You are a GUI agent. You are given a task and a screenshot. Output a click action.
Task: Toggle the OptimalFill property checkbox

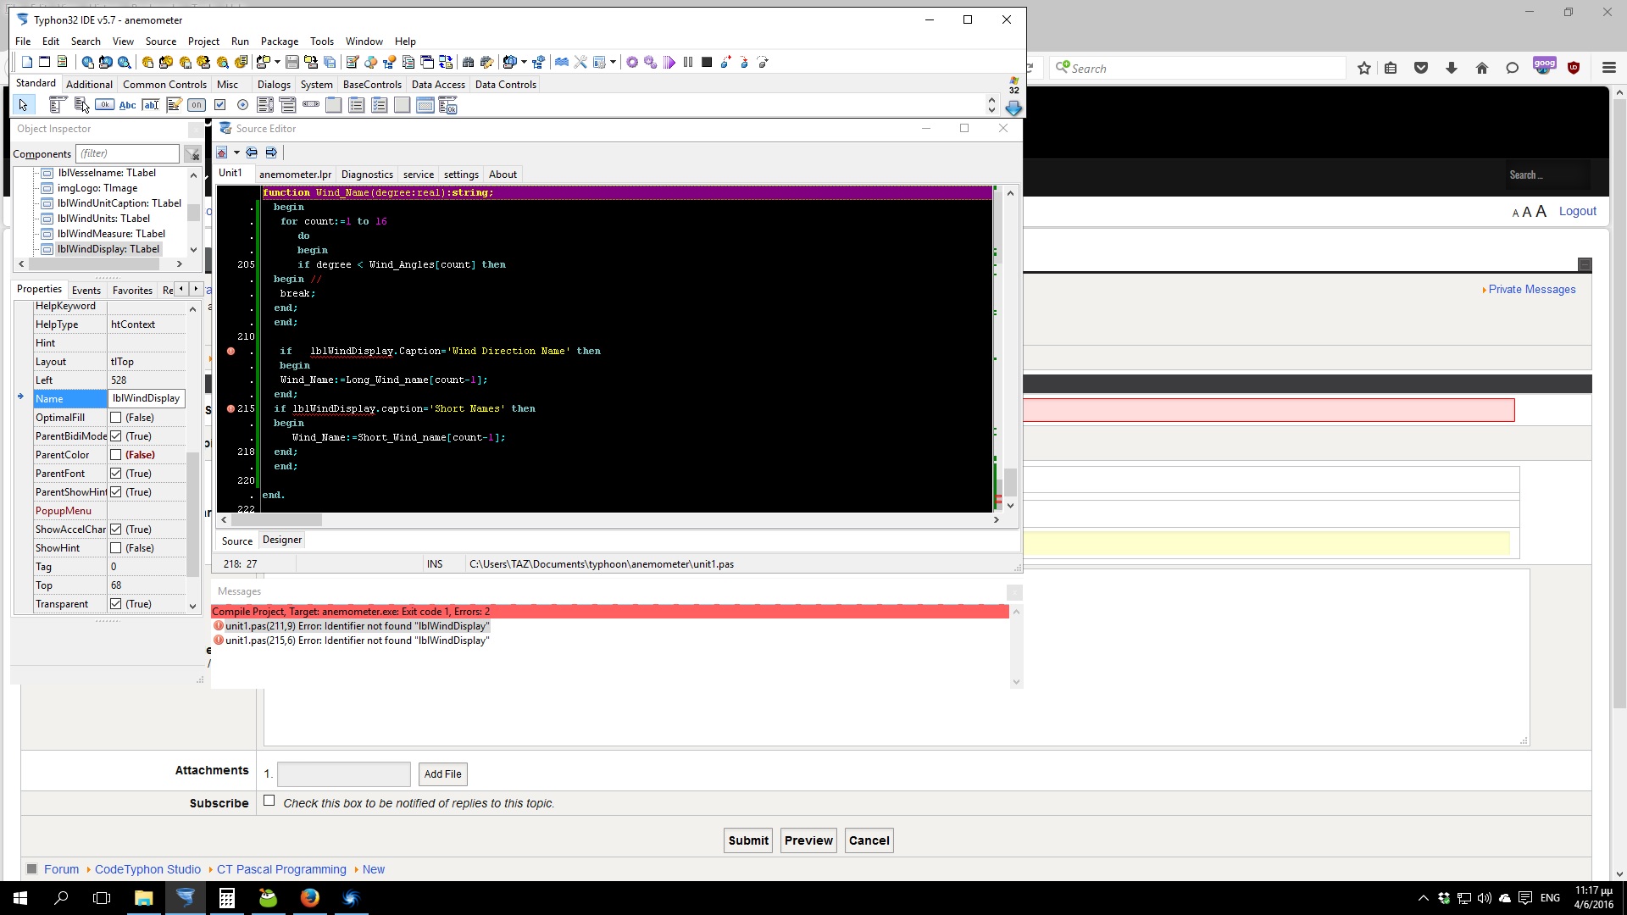click(115, 418)
